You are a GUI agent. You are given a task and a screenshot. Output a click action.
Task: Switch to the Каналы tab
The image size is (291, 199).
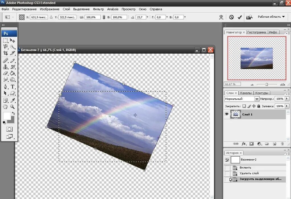tap(246, 93)
